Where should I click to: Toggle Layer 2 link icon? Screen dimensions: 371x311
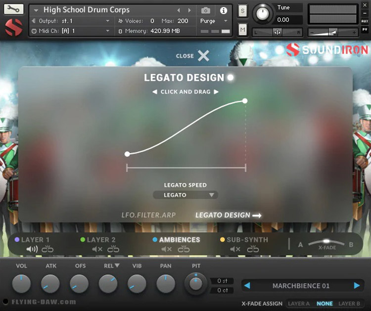pos(113,249)
